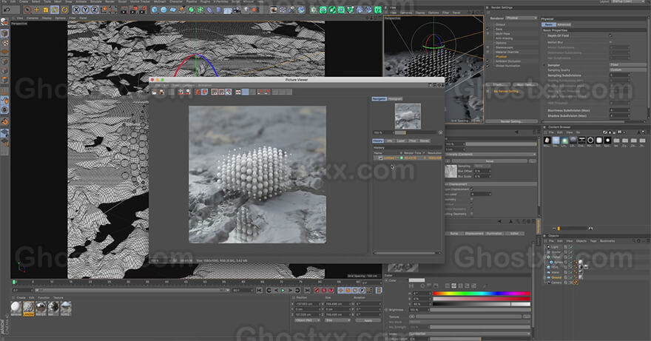Select the Light object in Objects panel
651x341 pixels.
pos(555,247)
